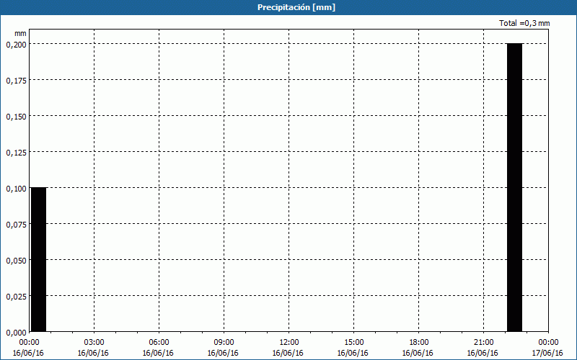The width and height of the screenshot is (577, 360).
Task: Click the 0,150 y-axis label
Action: 16,117
